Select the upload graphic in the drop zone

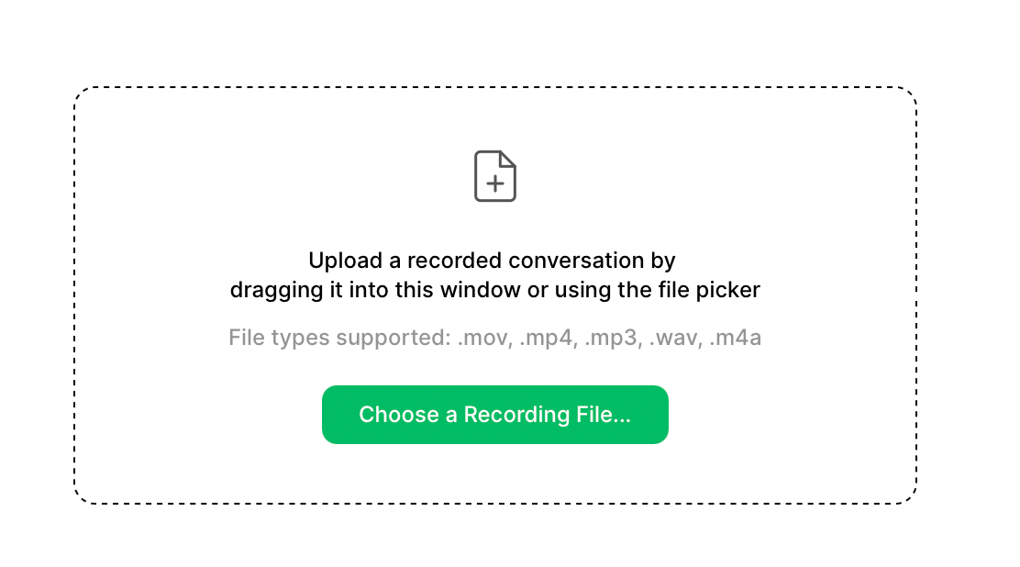[495, 174]
